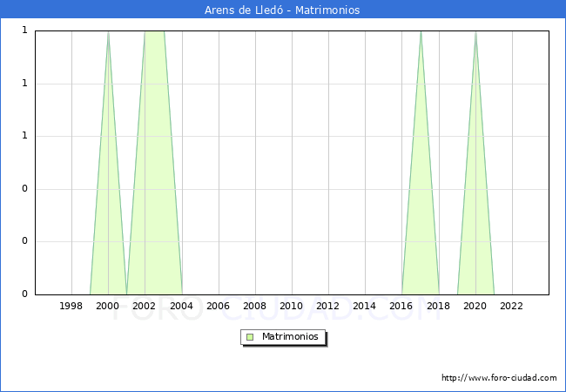Open the foro-ciudad.com URL link
This screenshot has height=392, width=566.
[x=499, y=378]
